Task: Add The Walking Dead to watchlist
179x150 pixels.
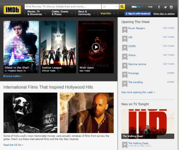Action: click(x=125, y=145)
